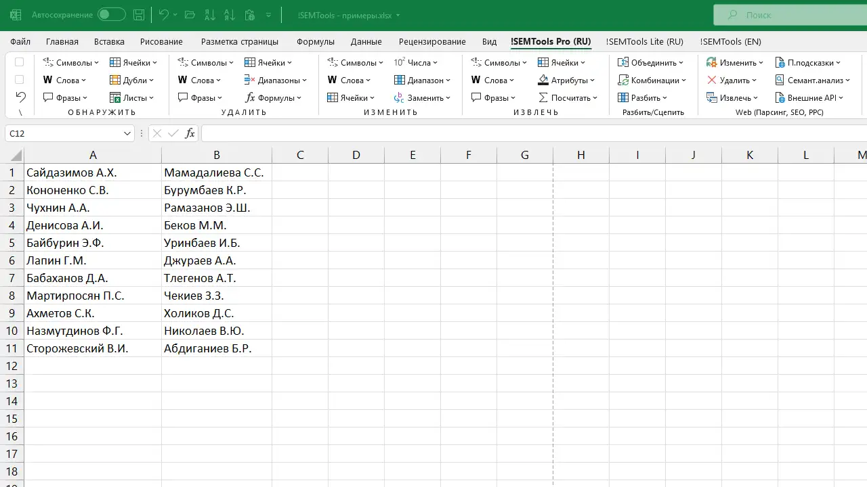
Task: Select cell with Кононенко С.В.
Action: pyautogui.click(x=93, y=190)
